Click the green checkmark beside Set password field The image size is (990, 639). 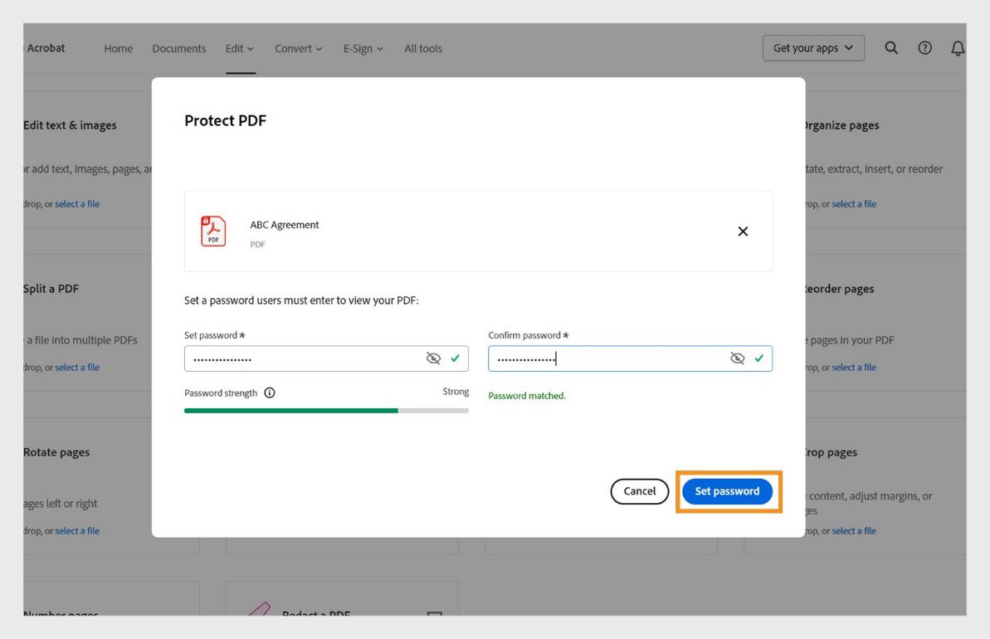point(455,359)
